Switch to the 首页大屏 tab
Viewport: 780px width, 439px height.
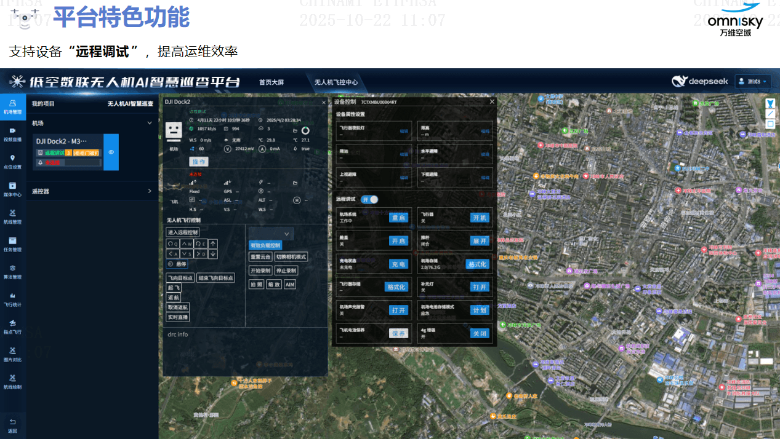pos(271,82)
